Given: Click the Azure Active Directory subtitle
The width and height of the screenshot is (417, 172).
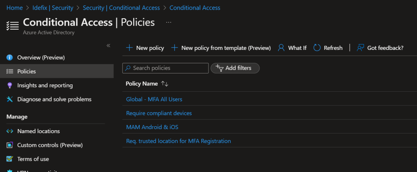Looking at the screenshot, I should [x=49, y=32].
